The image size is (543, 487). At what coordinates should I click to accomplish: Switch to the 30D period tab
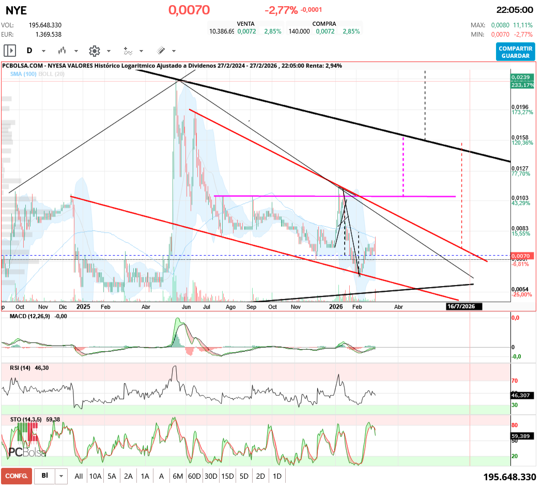(211, 476)
